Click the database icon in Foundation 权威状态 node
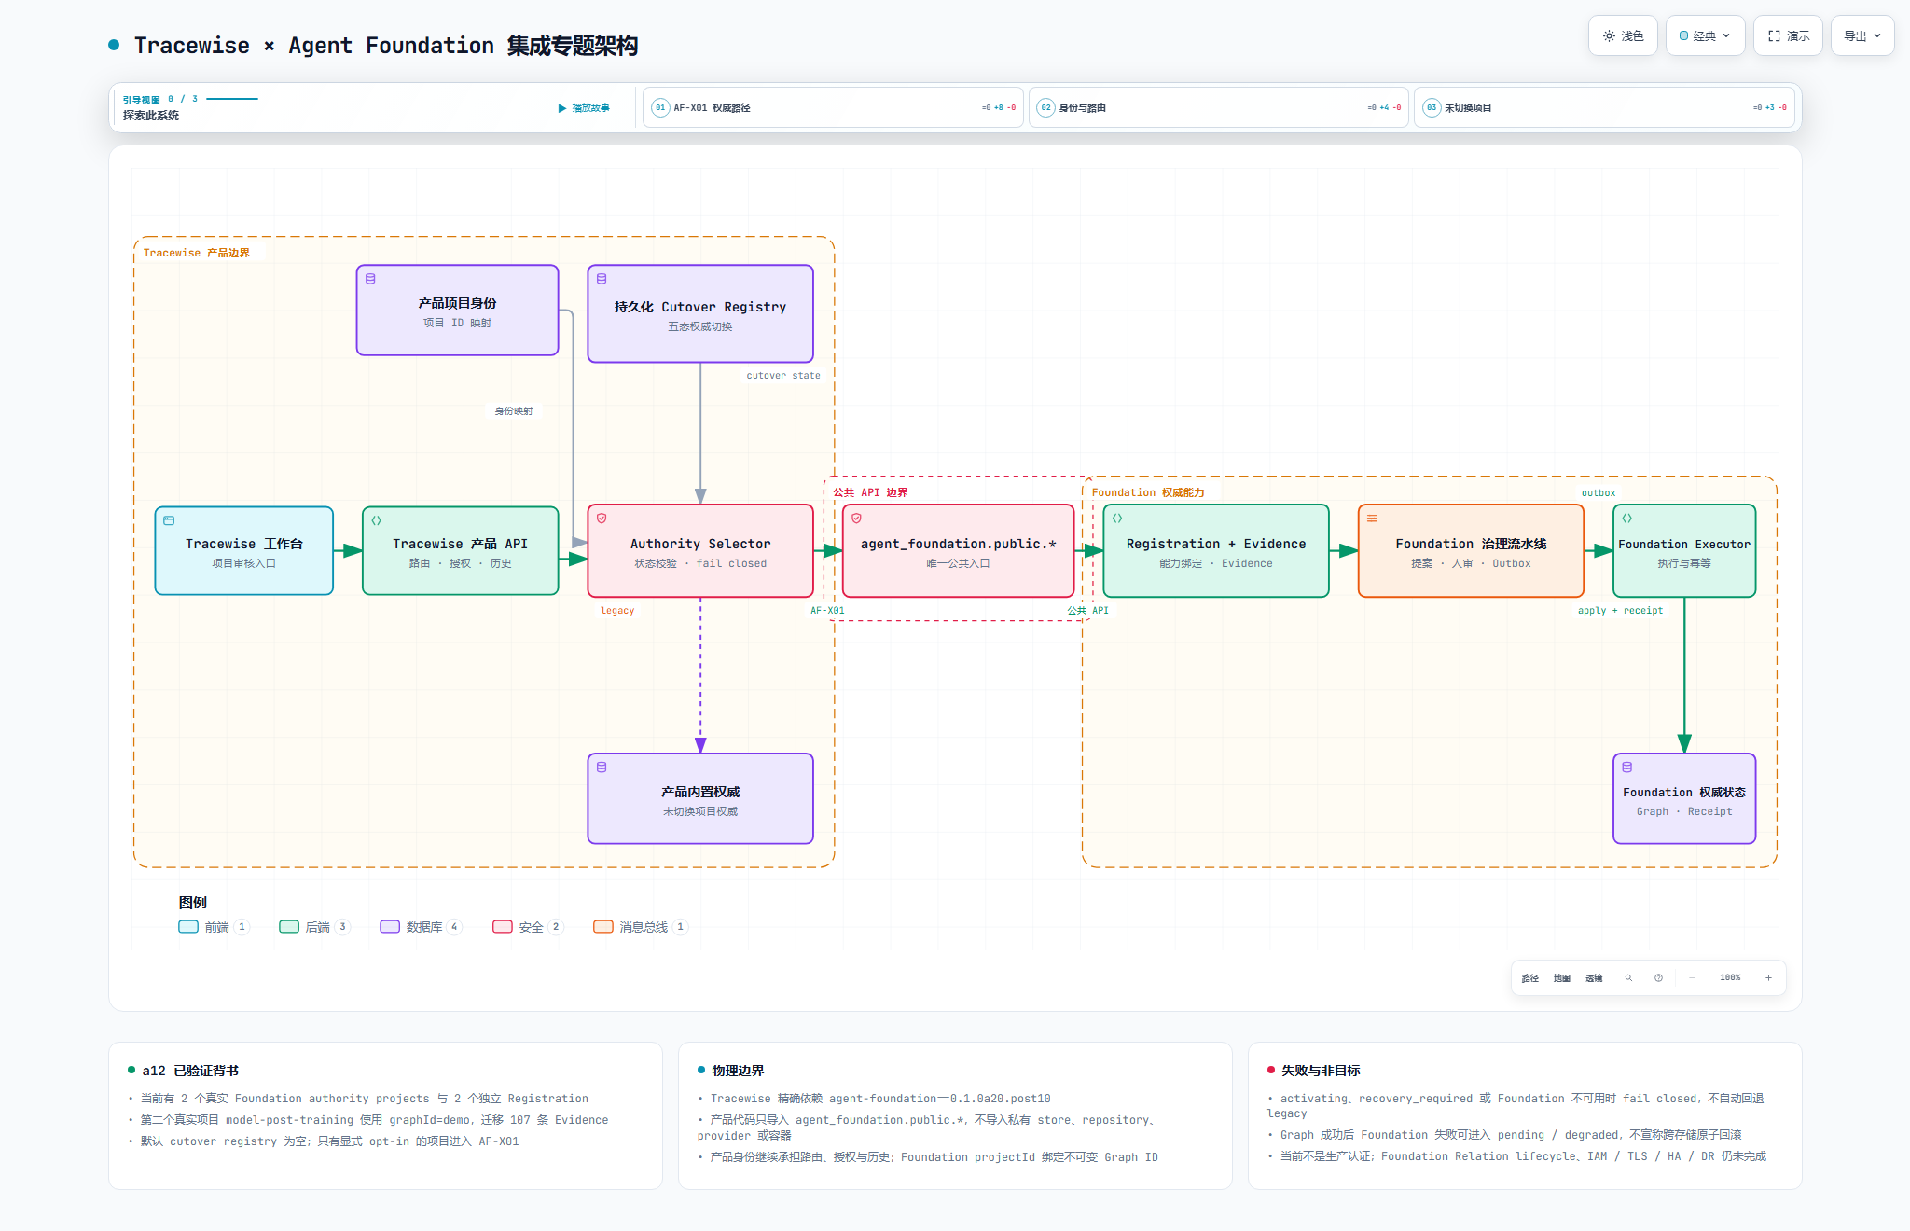The height and width of the screenshot is (1231, 1910). point(1627,768)
